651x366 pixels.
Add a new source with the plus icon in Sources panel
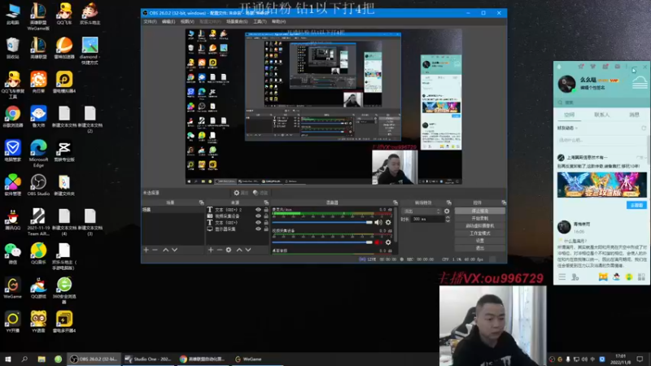[x=211, y=250]
